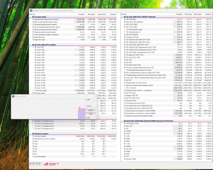Click the clock icon beside Частота шины
213x170 pixels.
point(33,93)
